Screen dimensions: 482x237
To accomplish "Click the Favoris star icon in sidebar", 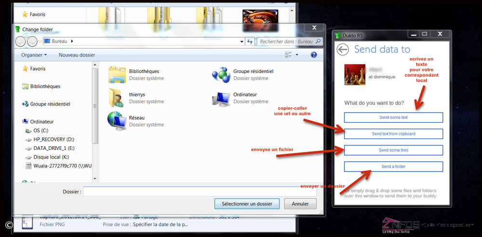I will pos(25,69).
